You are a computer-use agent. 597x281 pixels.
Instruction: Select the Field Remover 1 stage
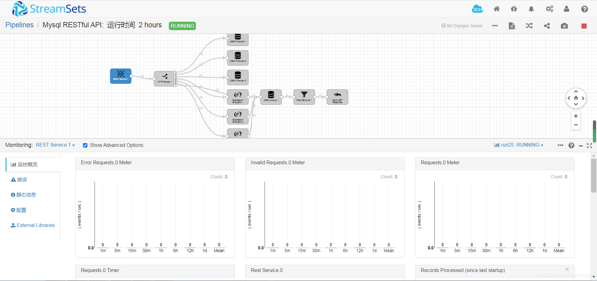coord(304,97)
